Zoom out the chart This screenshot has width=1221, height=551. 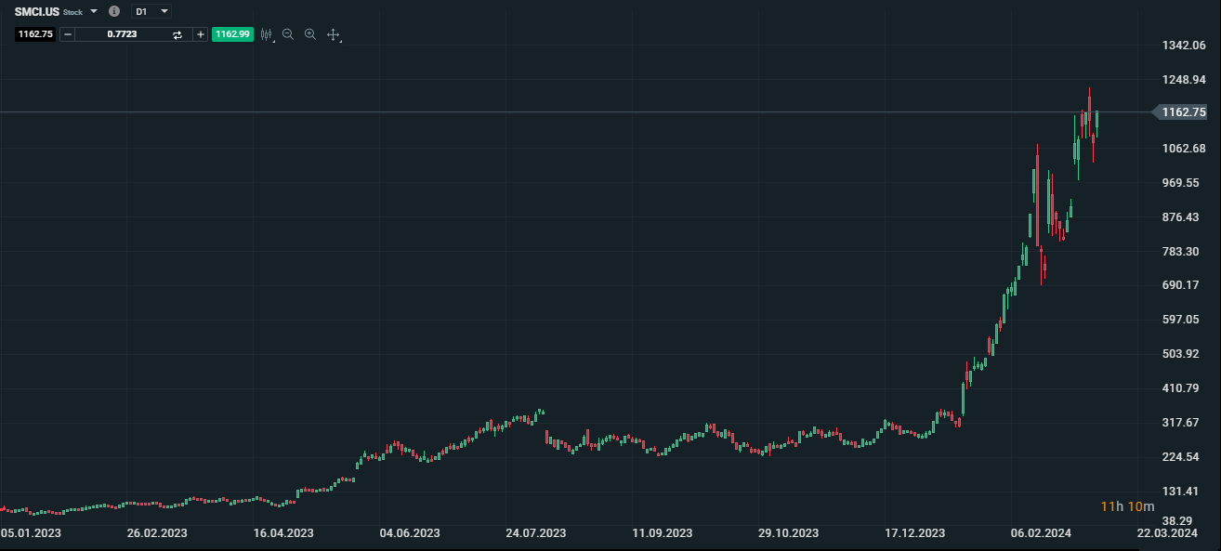tap(288, 34)
